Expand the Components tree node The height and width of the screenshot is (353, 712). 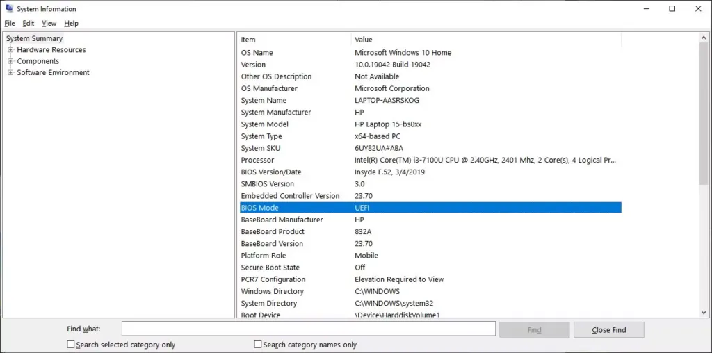[x=10, y=61]
